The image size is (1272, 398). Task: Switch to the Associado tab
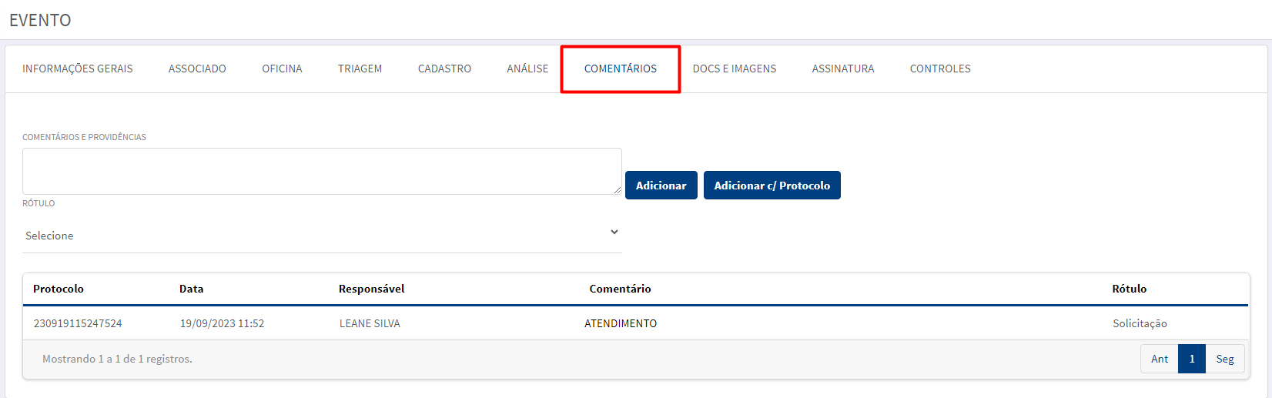[x=197, y=69]
